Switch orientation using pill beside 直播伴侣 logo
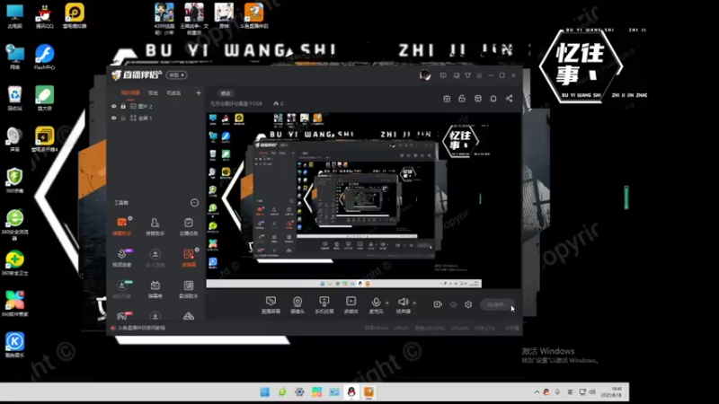This screenshot has width=719, height=404. click(176, 75)
